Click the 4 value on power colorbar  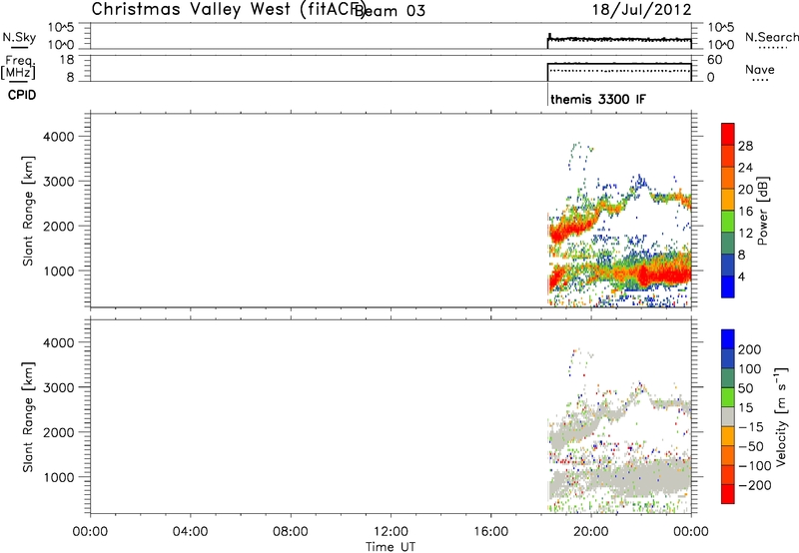point(742,276)
